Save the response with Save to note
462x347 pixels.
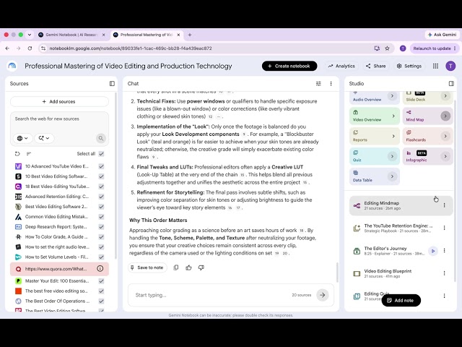147,267
